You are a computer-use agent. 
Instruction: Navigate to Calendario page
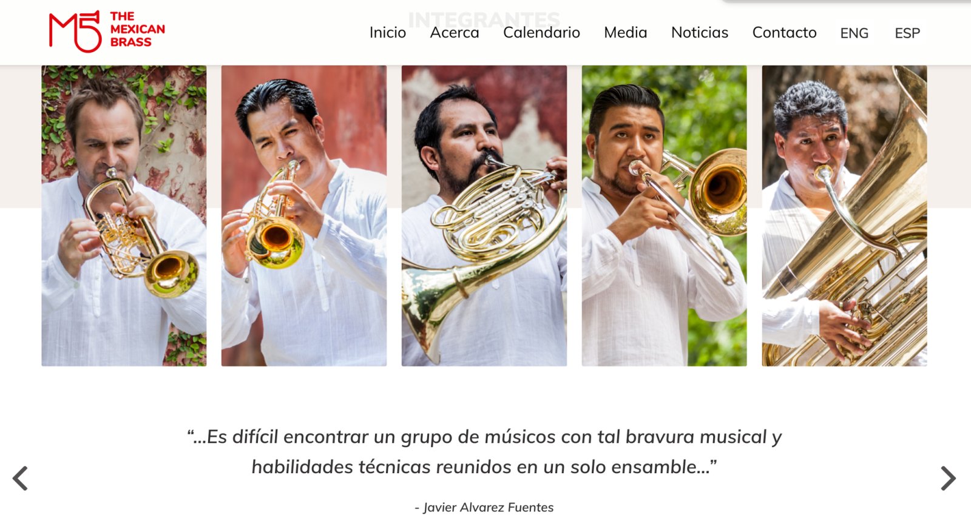tap(541, 33)
